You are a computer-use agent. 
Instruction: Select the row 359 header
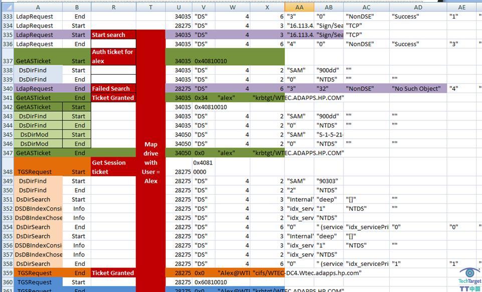(8, 273)
